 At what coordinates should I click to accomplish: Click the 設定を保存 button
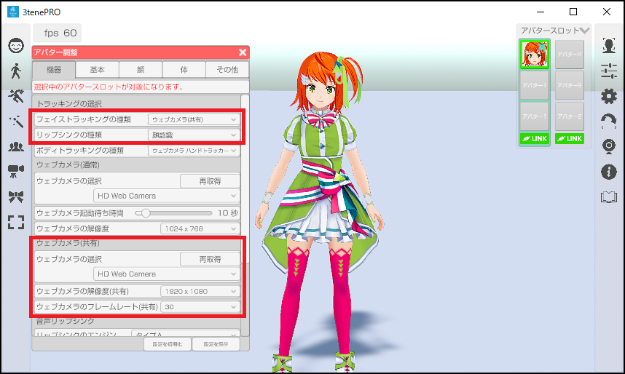[216, 344]
